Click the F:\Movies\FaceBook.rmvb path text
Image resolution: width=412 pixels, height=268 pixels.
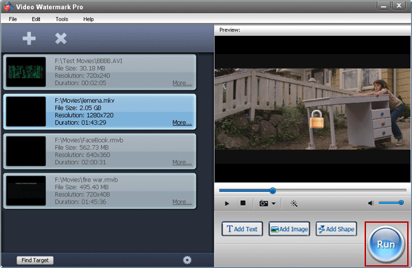(x=89, y=140)
